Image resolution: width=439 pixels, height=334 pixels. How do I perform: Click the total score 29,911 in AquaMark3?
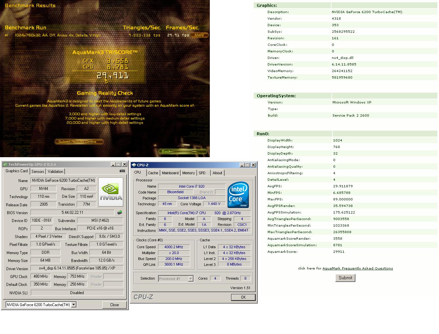point(112,76)
